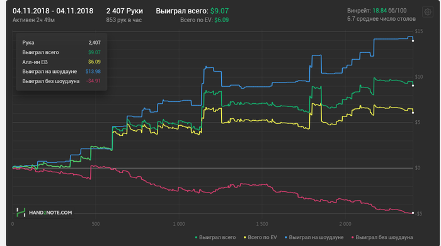Screen dimensions: 441x246
Task: Toggle the 'Выиграл без шоудауна' legend series
Action: click(382, 237)
